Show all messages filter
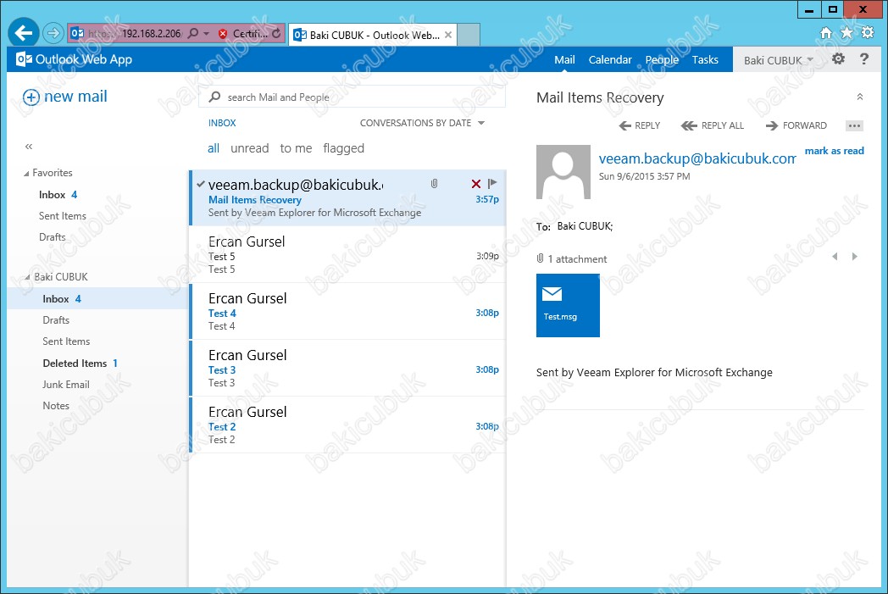Viewport: 888px width, 594px height. coord(214,148)
